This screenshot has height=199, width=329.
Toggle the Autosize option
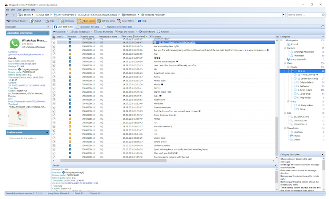(x=163, y=32)
